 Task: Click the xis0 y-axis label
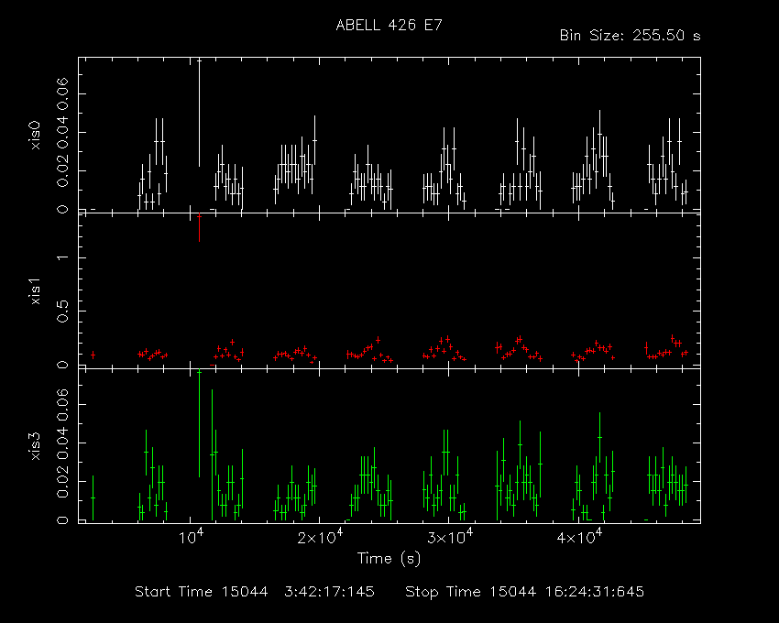35,135
